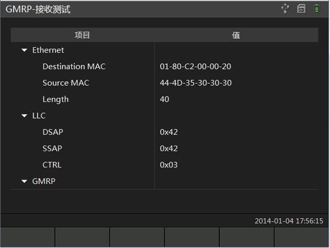Click the CTRL value 0x03
This screenshot has width=330, height=248.
tap(169, 165)
